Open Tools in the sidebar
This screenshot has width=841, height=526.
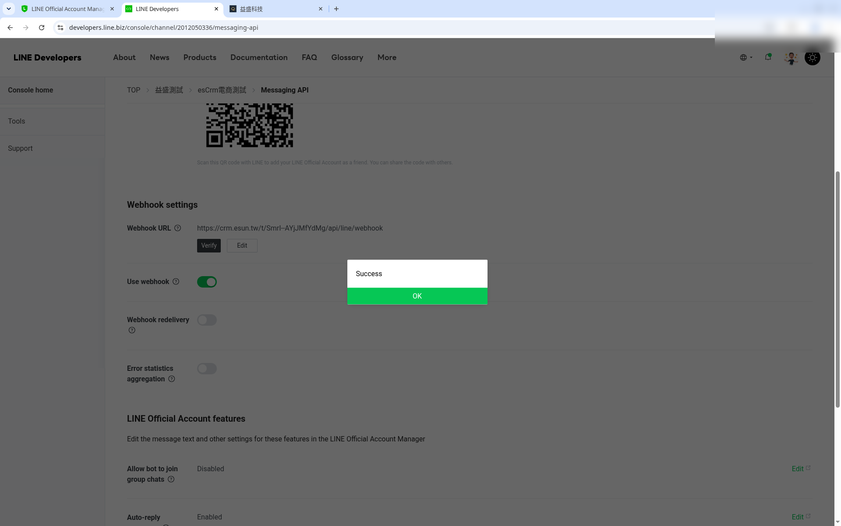pos(16,121)
